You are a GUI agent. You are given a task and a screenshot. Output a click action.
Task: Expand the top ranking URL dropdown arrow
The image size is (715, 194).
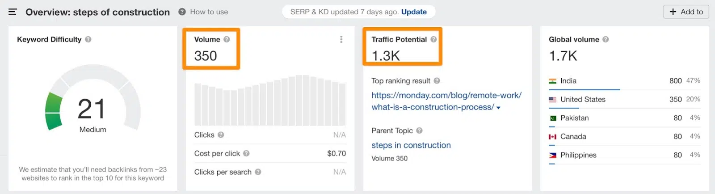pyautogui.click(x=498, y=108)
